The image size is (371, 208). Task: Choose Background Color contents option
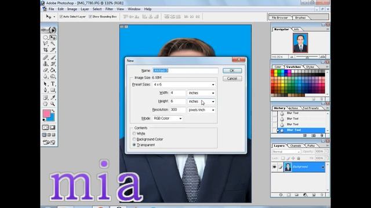(134, 139)
